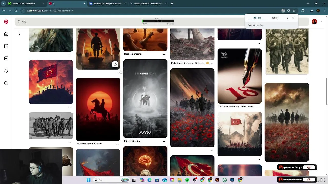Open the fountain pen 18 pin
Image resolution: width=328 pixels, height=184 pixels.
click(240, 76)
